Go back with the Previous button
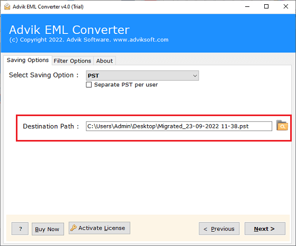 [x=219, y=229]
